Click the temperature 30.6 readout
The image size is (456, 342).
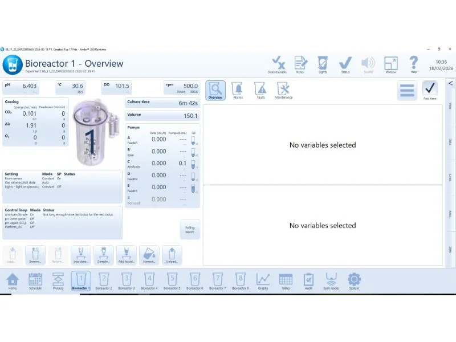pos(70,88)
